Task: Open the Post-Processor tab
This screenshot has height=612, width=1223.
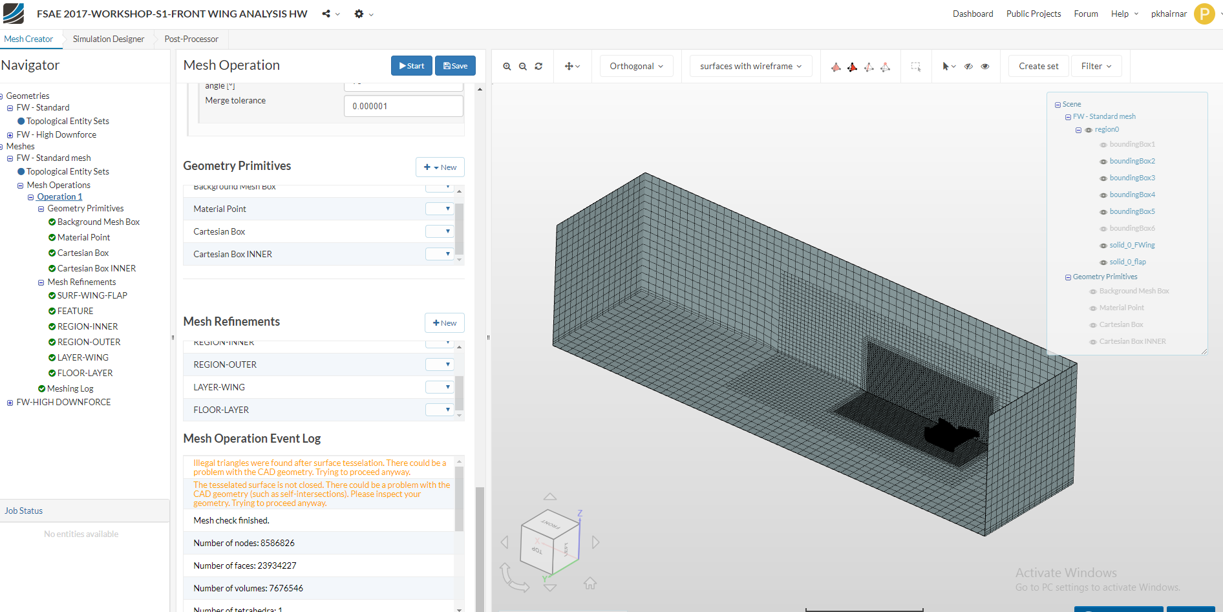Action: click(x=191, y=39)
